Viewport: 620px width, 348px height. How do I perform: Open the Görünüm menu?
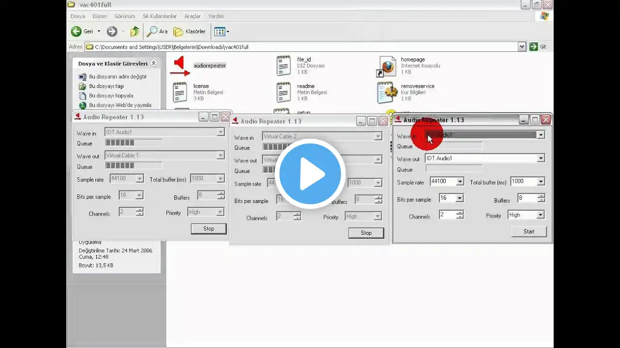click(124, 16)
